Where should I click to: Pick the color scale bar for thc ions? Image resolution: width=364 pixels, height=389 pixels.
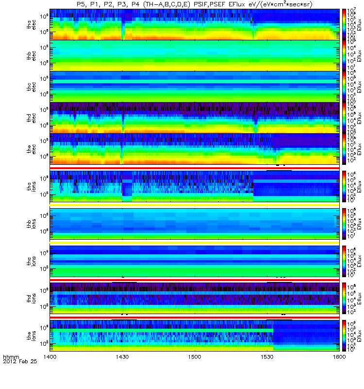coord(344,261)
